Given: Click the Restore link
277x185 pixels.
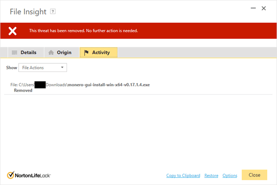Looking at the screenshot, I should [211, 176].
